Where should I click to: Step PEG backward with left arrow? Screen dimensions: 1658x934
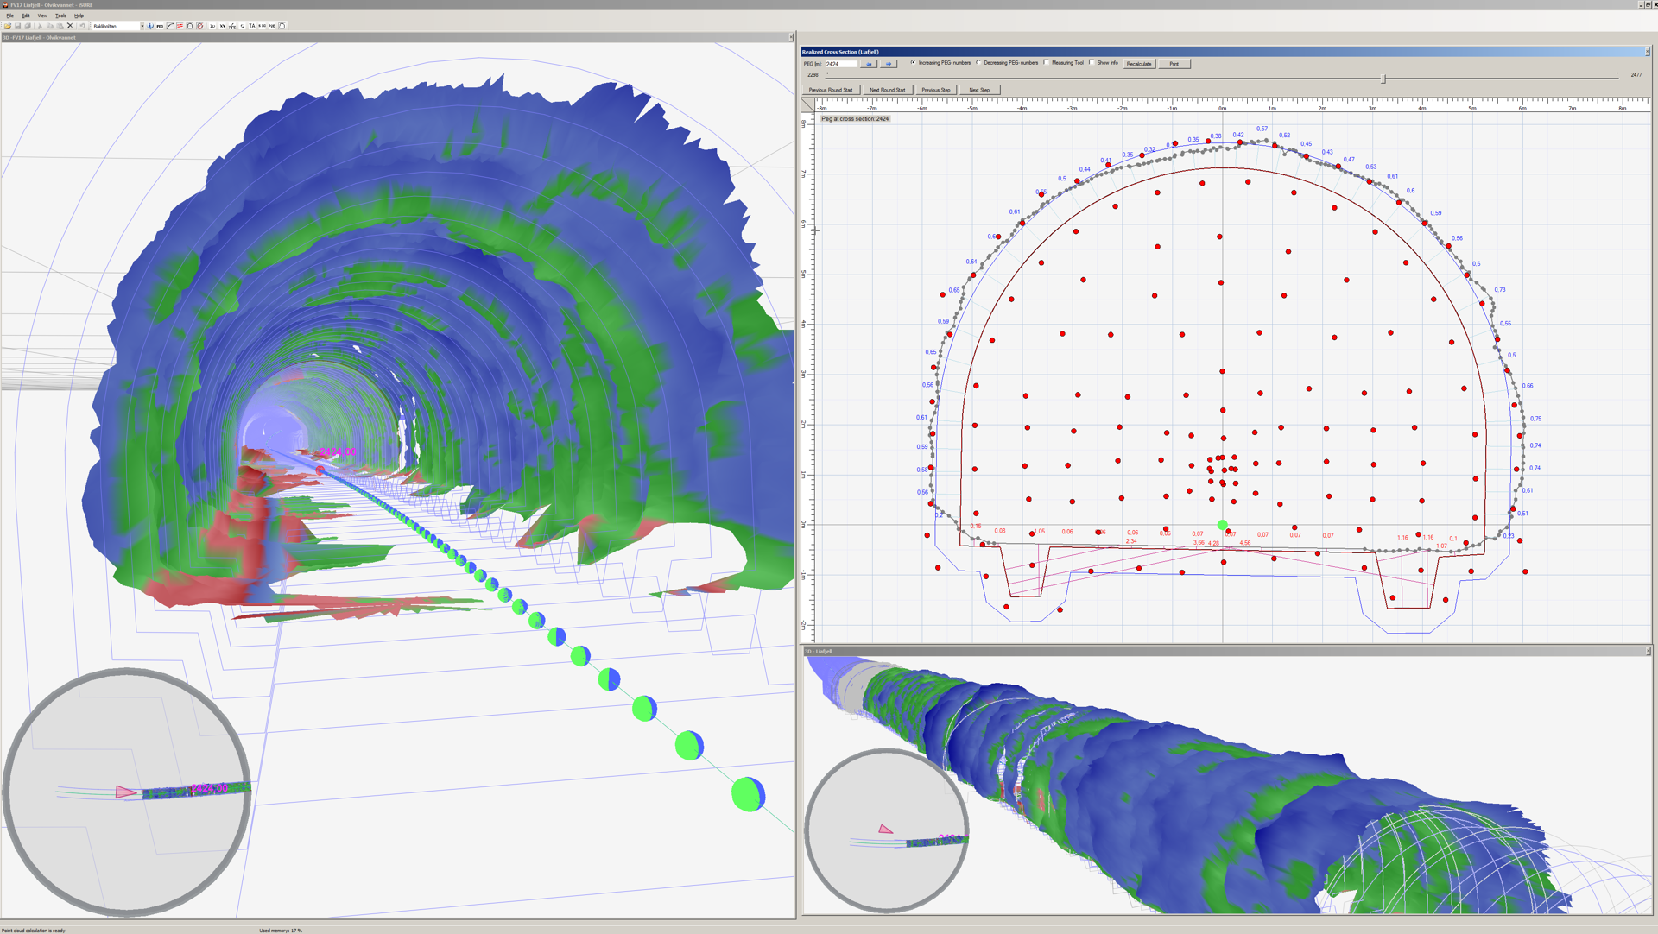(869, 64)
